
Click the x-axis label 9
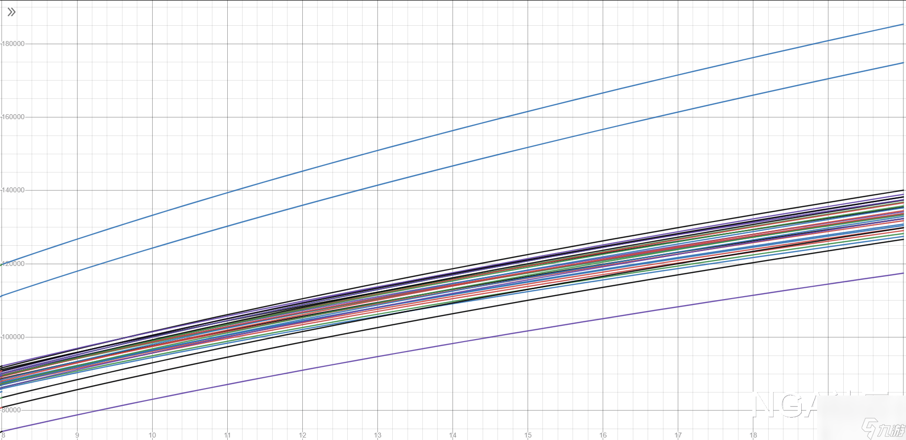click(x=77, y=435)
